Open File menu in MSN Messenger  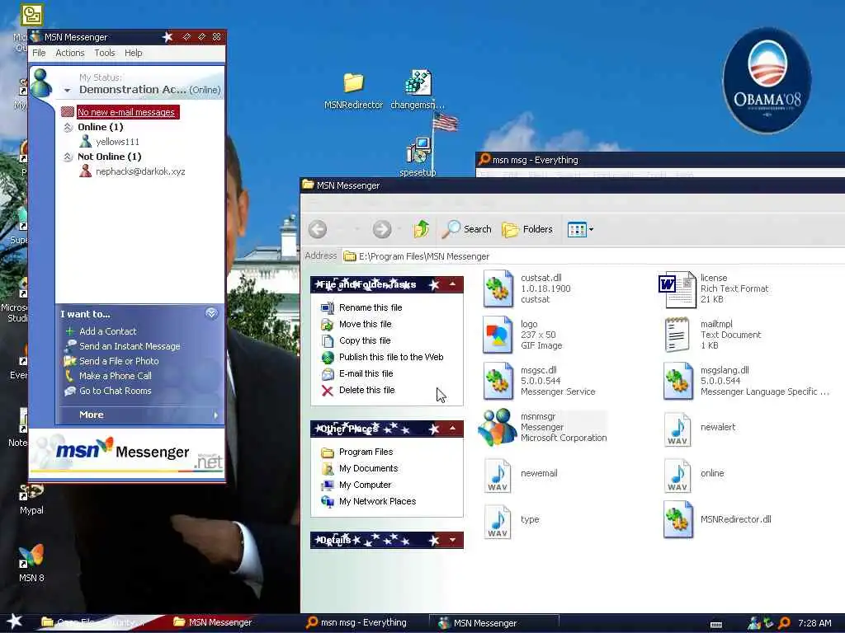point(39,53)
